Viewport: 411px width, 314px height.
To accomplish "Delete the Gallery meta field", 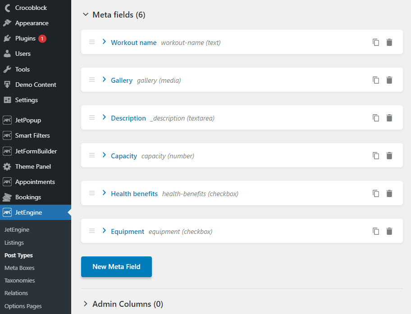I will (389, 80).
